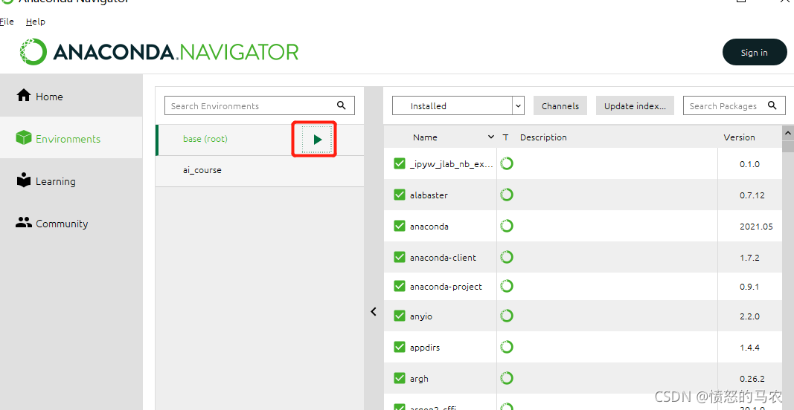Collapse the environments panel arrow

point(374,311)
